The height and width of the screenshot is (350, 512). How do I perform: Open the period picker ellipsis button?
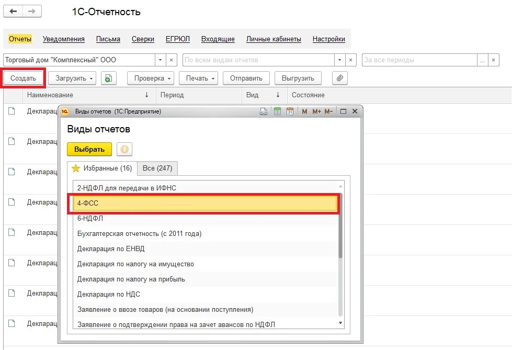(482, 60)
